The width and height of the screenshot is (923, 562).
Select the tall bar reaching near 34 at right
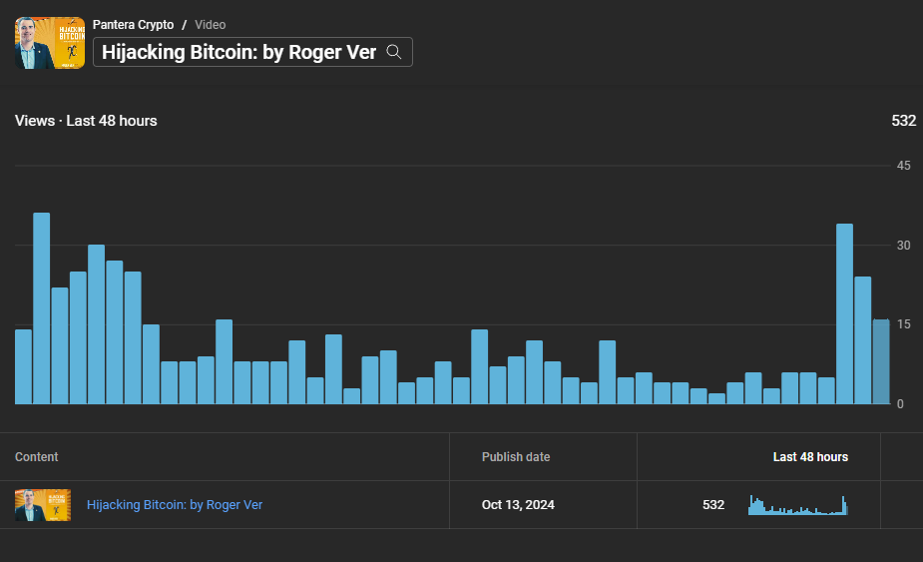pyautogui.click(x=845, y=314)
